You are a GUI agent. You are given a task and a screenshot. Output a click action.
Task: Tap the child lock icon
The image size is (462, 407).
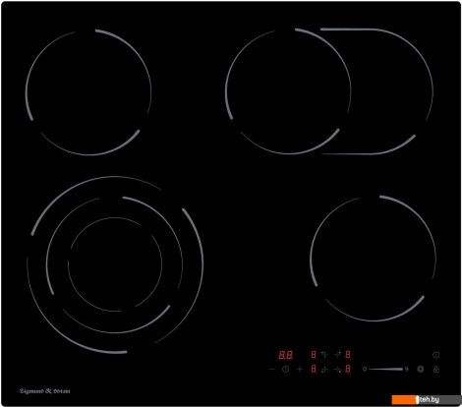pyautogui.click(x=435, y=370)
